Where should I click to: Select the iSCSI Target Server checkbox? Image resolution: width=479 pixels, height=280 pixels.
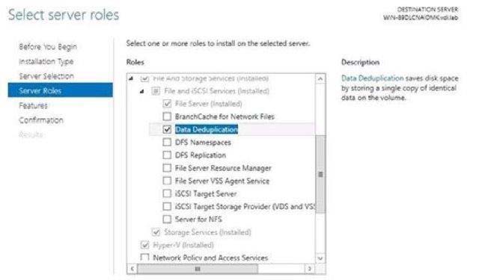point(167,193)
